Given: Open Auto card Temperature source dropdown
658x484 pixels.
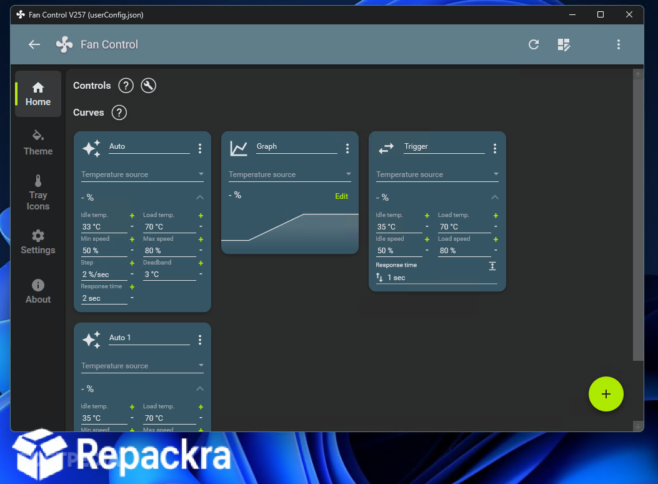Looking at the screenshot, I should click(x=142, y=174).
